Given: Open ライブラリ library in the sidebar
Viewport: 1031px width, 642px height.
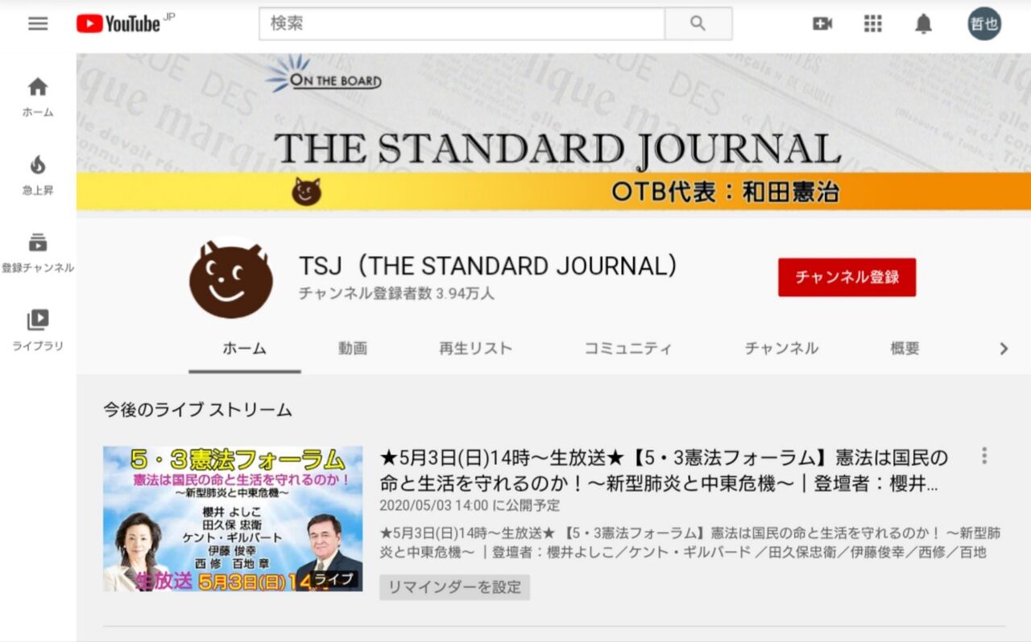Looking at the screenshot, I should pyautogui.click(x=38, y=331).
